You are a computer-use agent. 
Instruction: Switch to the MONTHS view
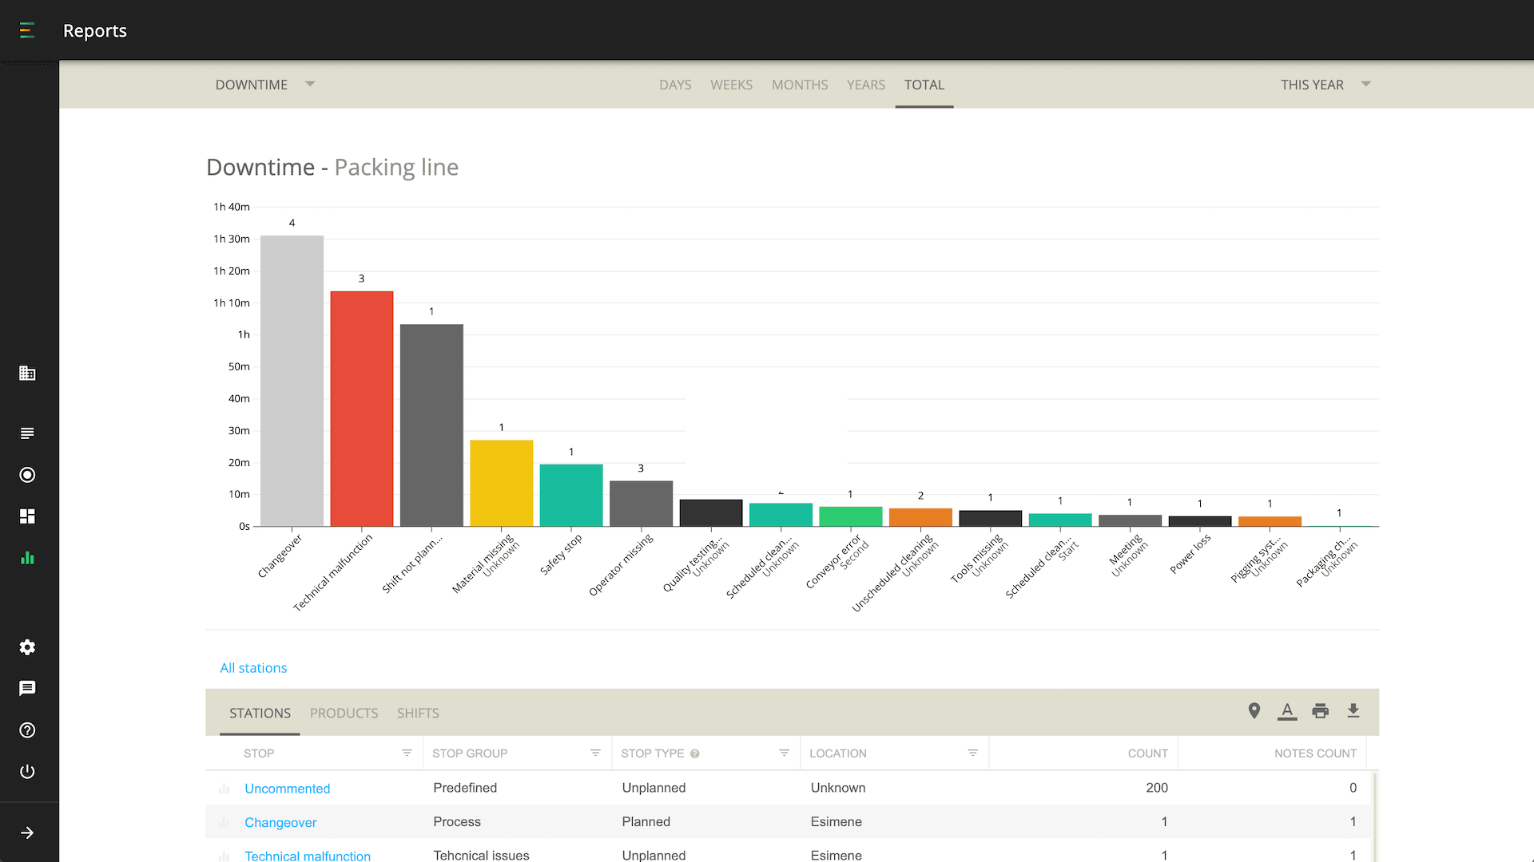point(800,84)
